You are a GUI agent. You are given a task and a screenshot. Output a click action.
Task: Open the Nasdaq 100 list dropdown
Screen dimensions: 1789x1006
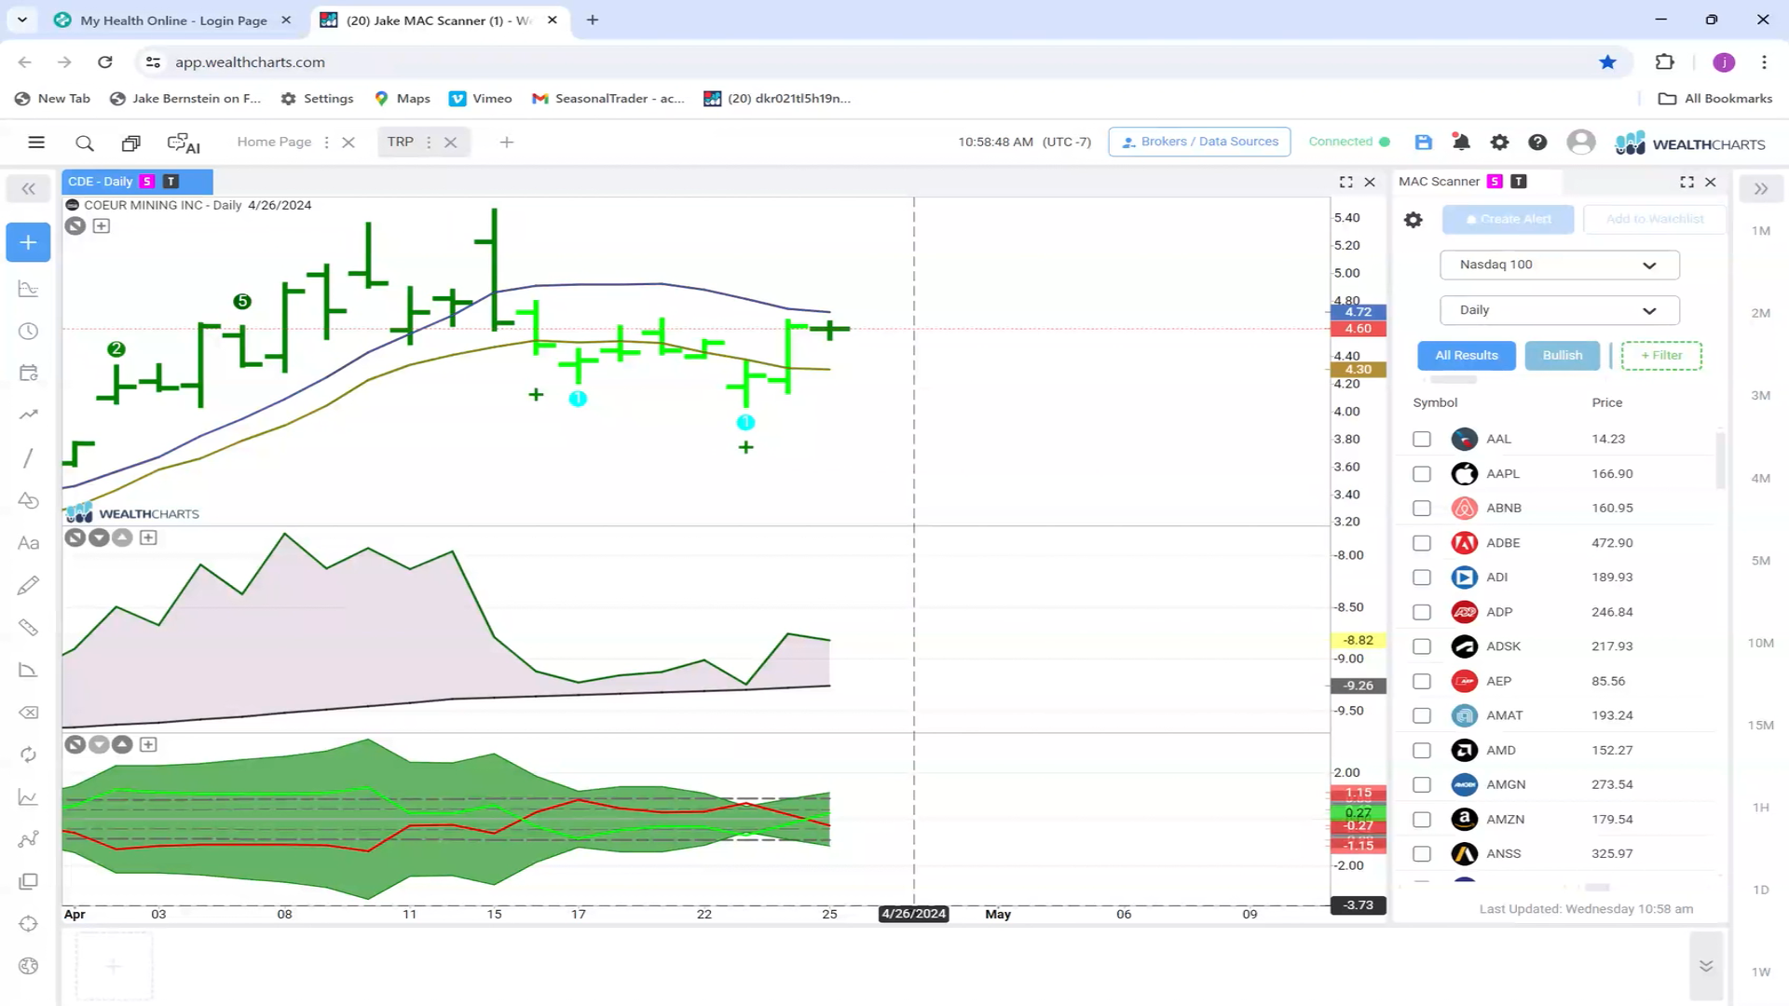click(x=1559, y=265)
